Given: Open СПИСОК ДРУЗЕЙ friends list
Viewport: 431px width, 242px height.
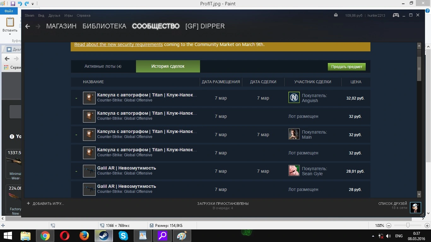Looking at the screenshot, I should (393, 204).
